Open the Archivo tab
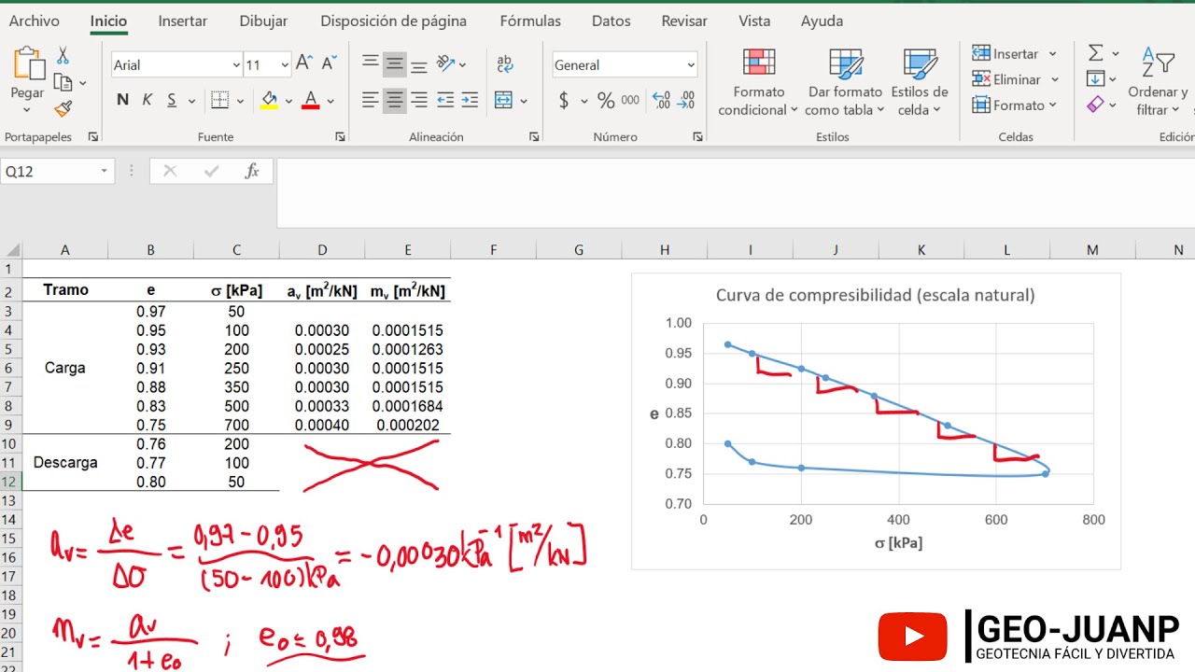This screenshot has width=1195, height=672. pos(34,21)
